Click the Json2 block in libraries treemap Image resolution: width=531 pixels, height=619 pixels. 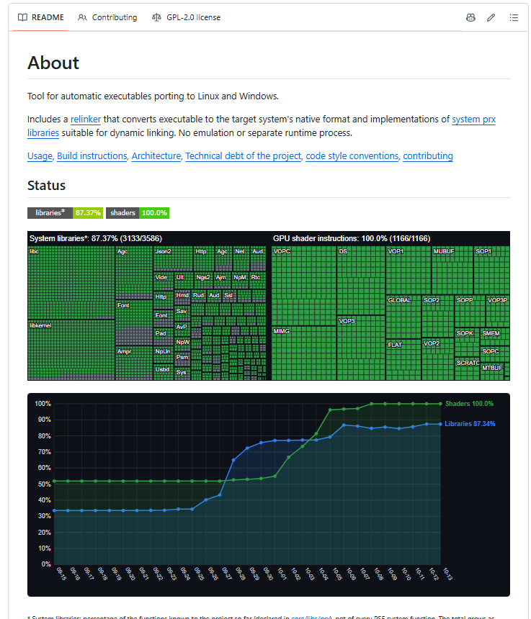coord(173,258)
